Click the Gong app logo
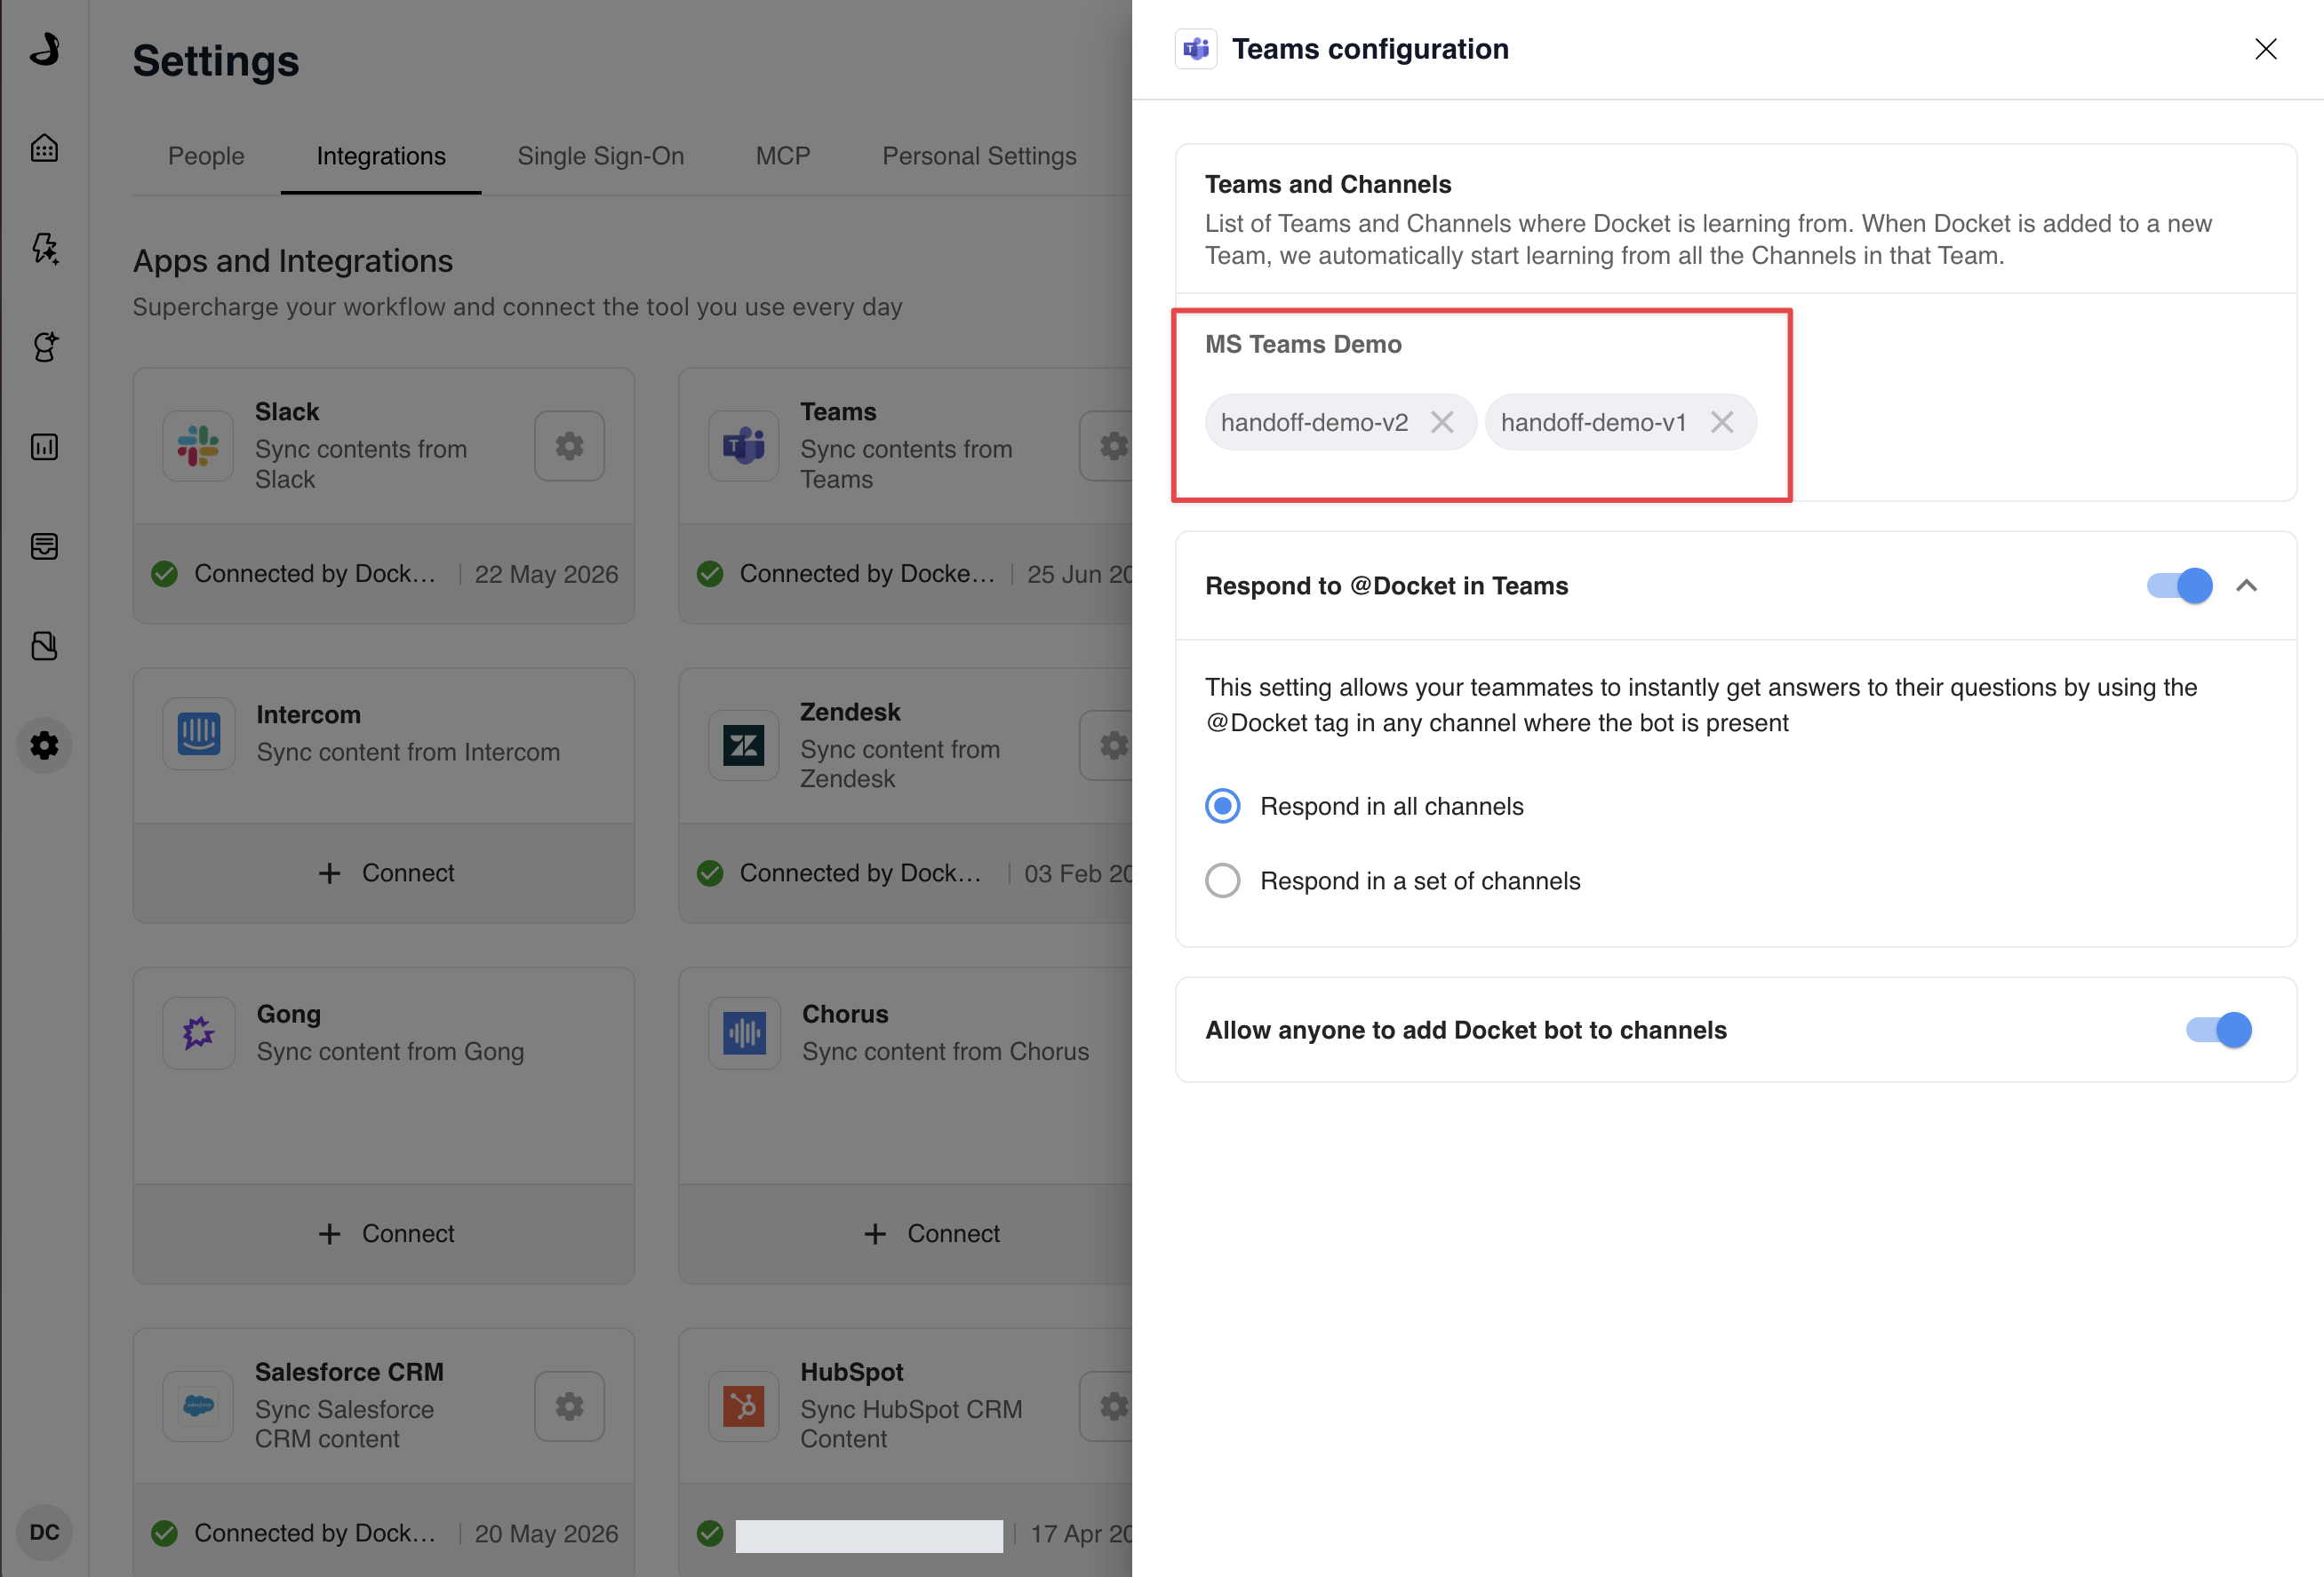Image resolution: width=2324 pixels, height=1577 pixels. (x=198, y=1033)
